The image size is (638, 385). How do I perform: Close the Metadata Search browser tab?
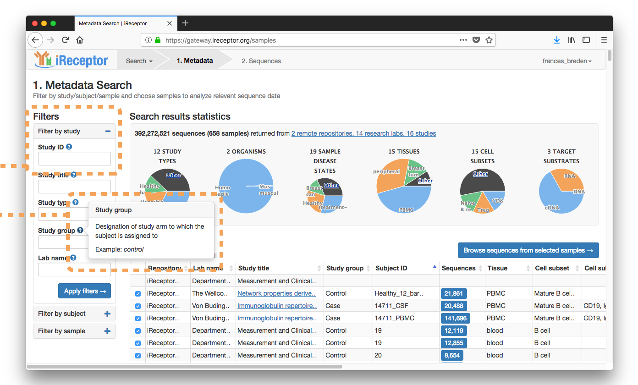click(170, 23)
